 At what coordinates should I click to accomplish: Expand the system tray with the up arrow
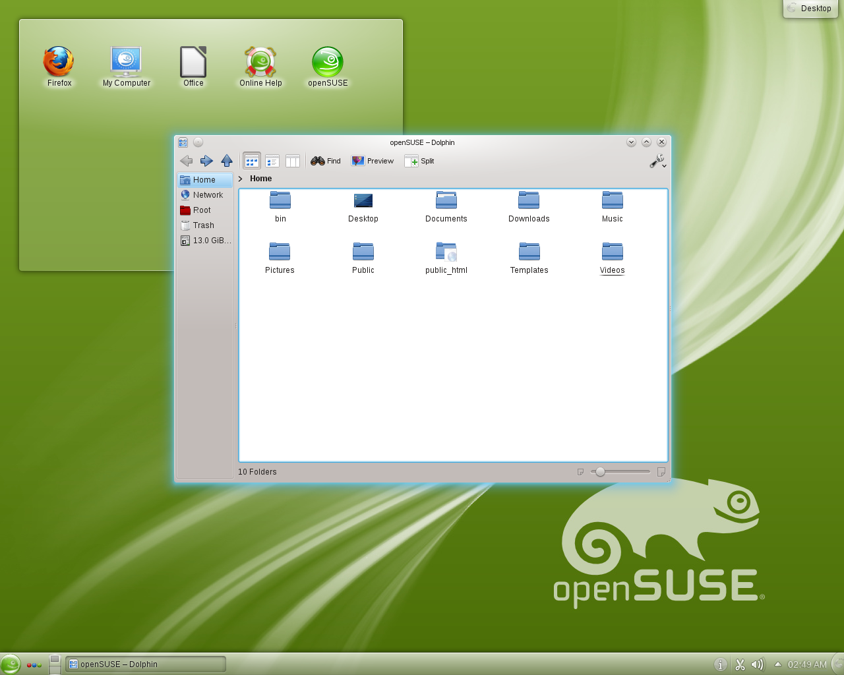coord(778,664)
